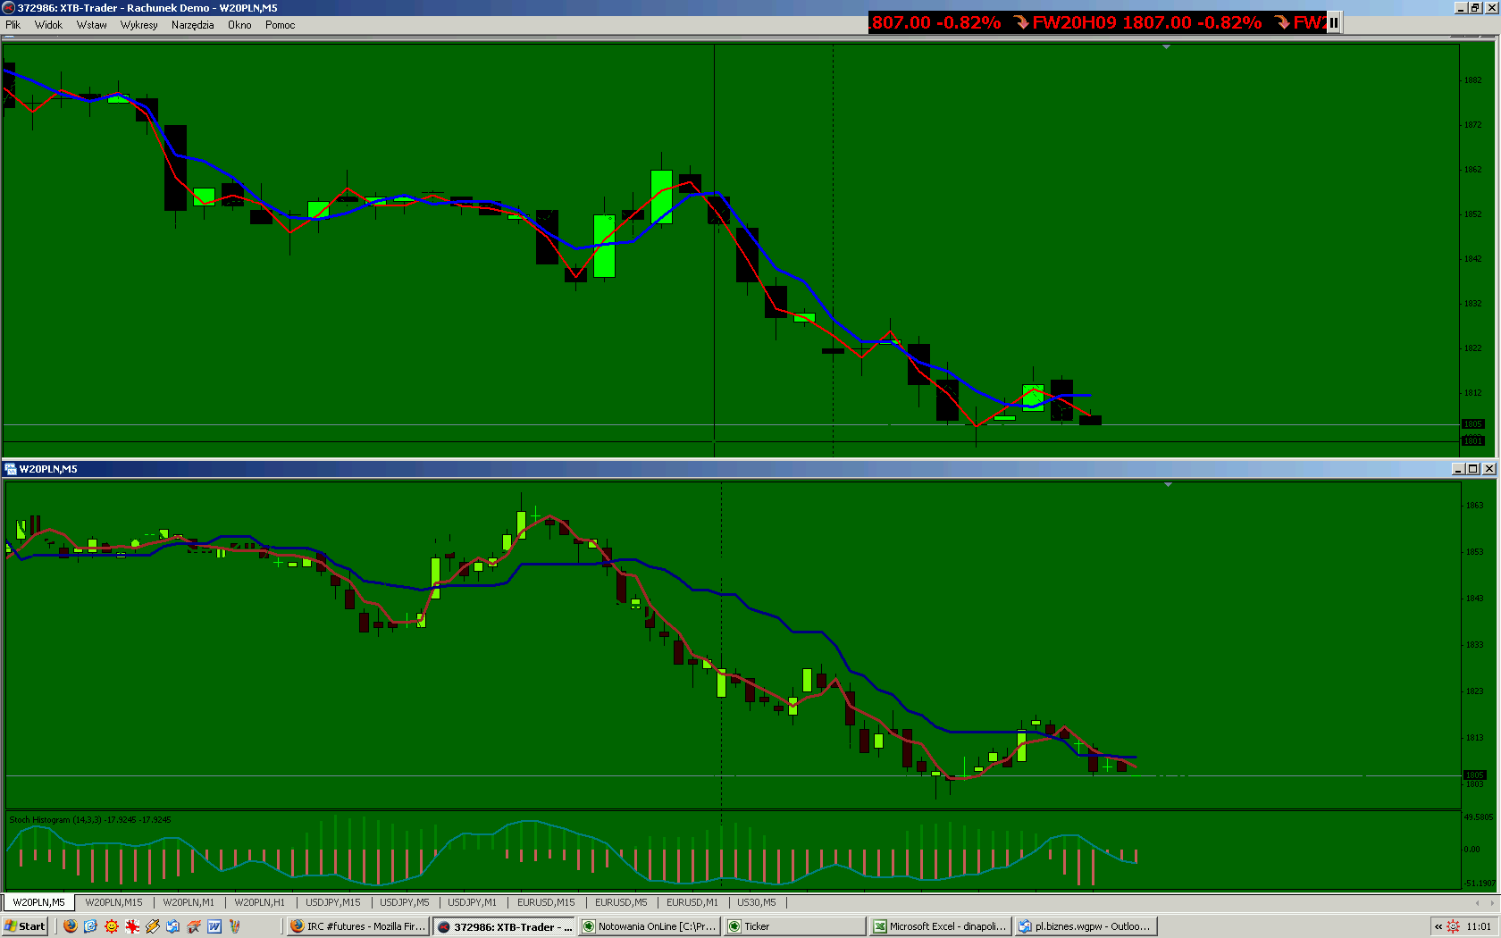Click the XTB-Trader application title icon
This screenshot has width=1501, height=938.
coord(9,7)
